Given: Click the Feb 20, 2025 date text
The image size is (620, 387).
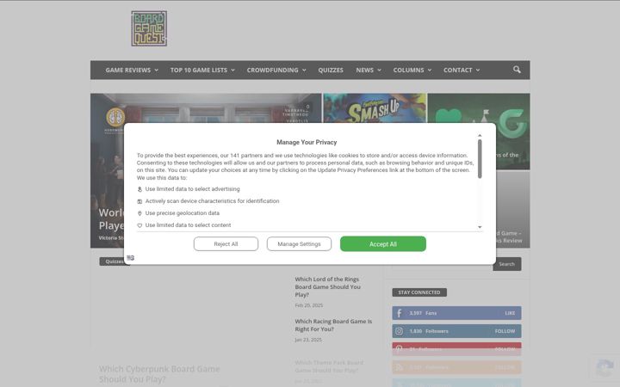Looking at the screenshot, I should click(x=309, y=305).
